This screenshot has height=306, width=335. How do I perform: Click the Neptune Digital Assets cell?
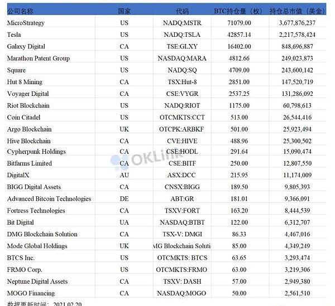pyautogui.click(x=37, y=281)
